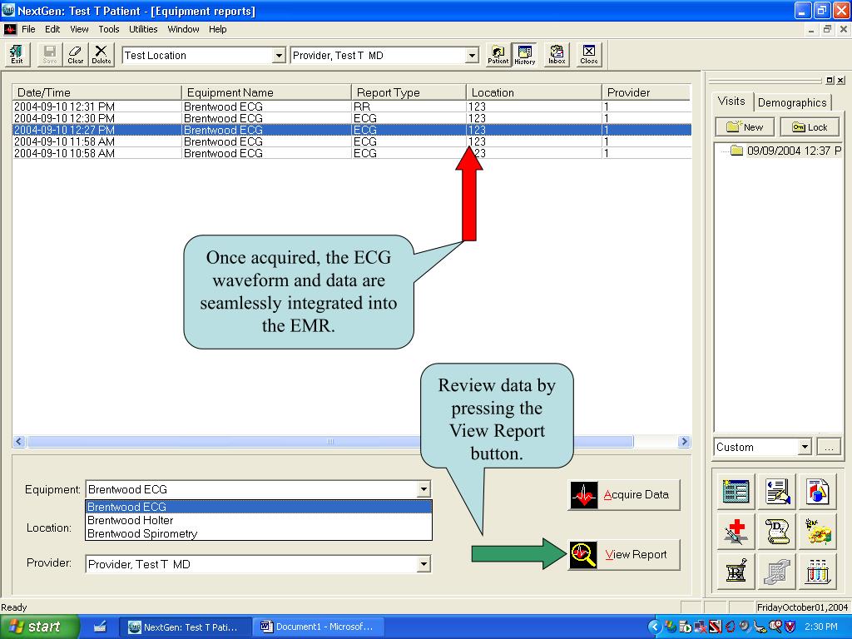Click the horizontal scrollbar right arrow
Screen dimensions: 852x639
[684, 441]
